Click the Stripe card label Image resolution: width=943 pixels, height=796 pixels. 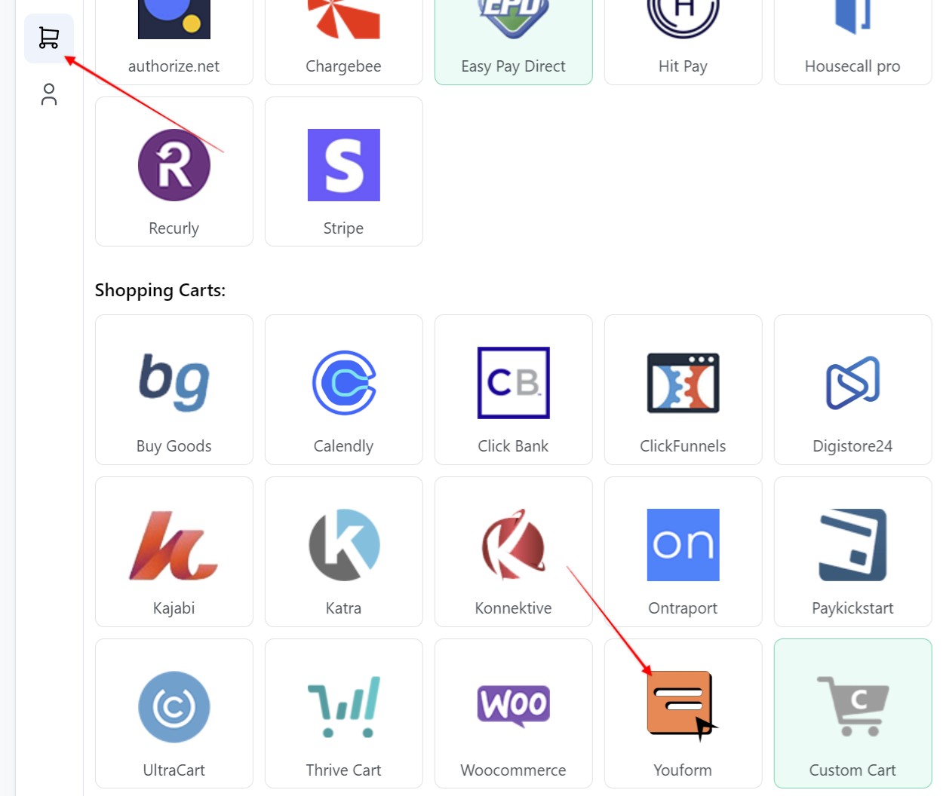click(x=344, y=228)
